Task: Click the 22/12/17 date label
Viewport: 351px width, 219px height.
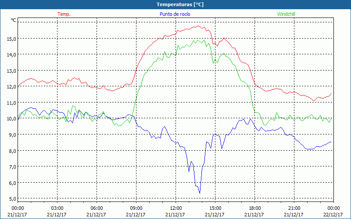Action: tap(333, 215)
